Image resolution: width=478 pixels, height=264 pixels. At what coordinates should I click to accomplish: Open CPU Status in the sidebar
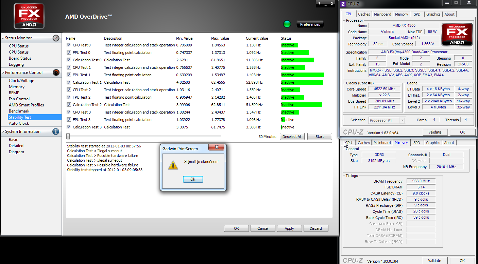click(x=19, y=46)
